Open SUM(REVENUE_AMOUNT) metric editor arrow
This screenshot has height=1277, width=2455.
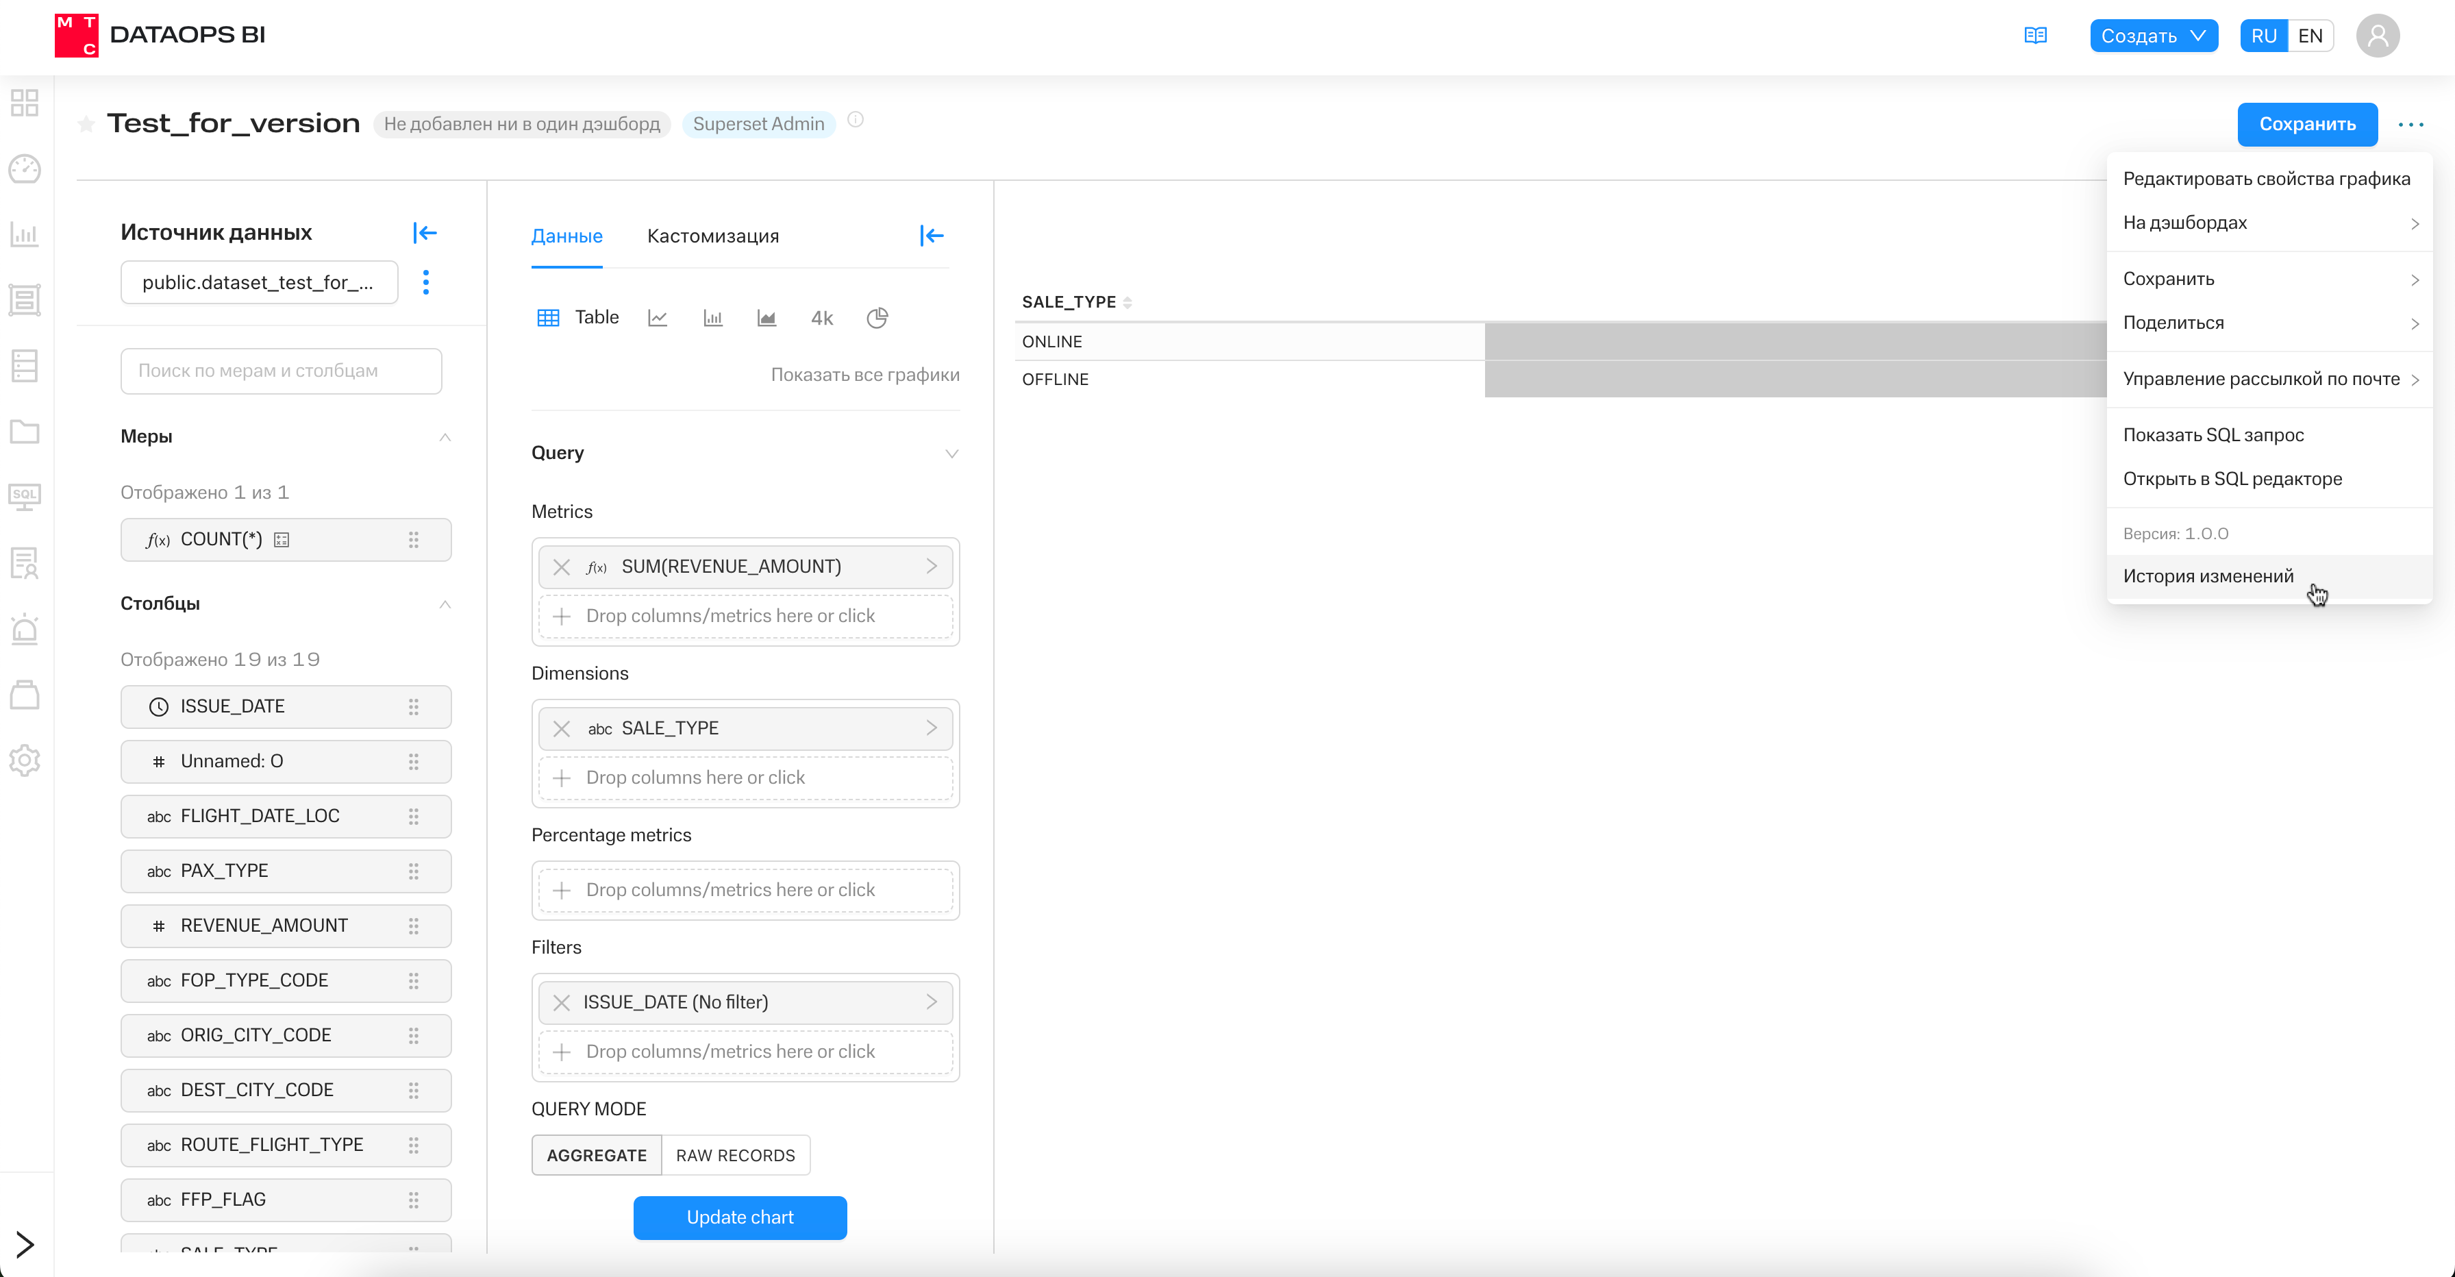click(x=931, y=566)
